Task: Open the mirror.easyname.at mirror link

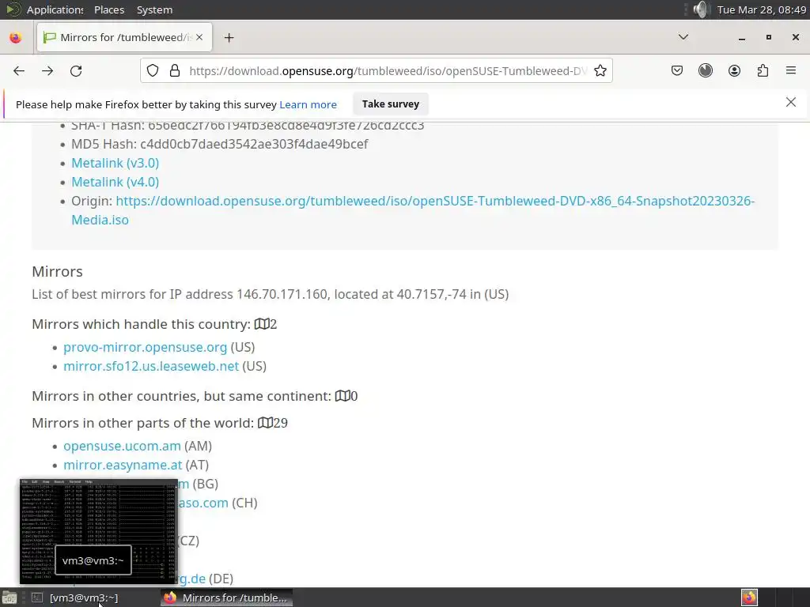Action: 123,465
